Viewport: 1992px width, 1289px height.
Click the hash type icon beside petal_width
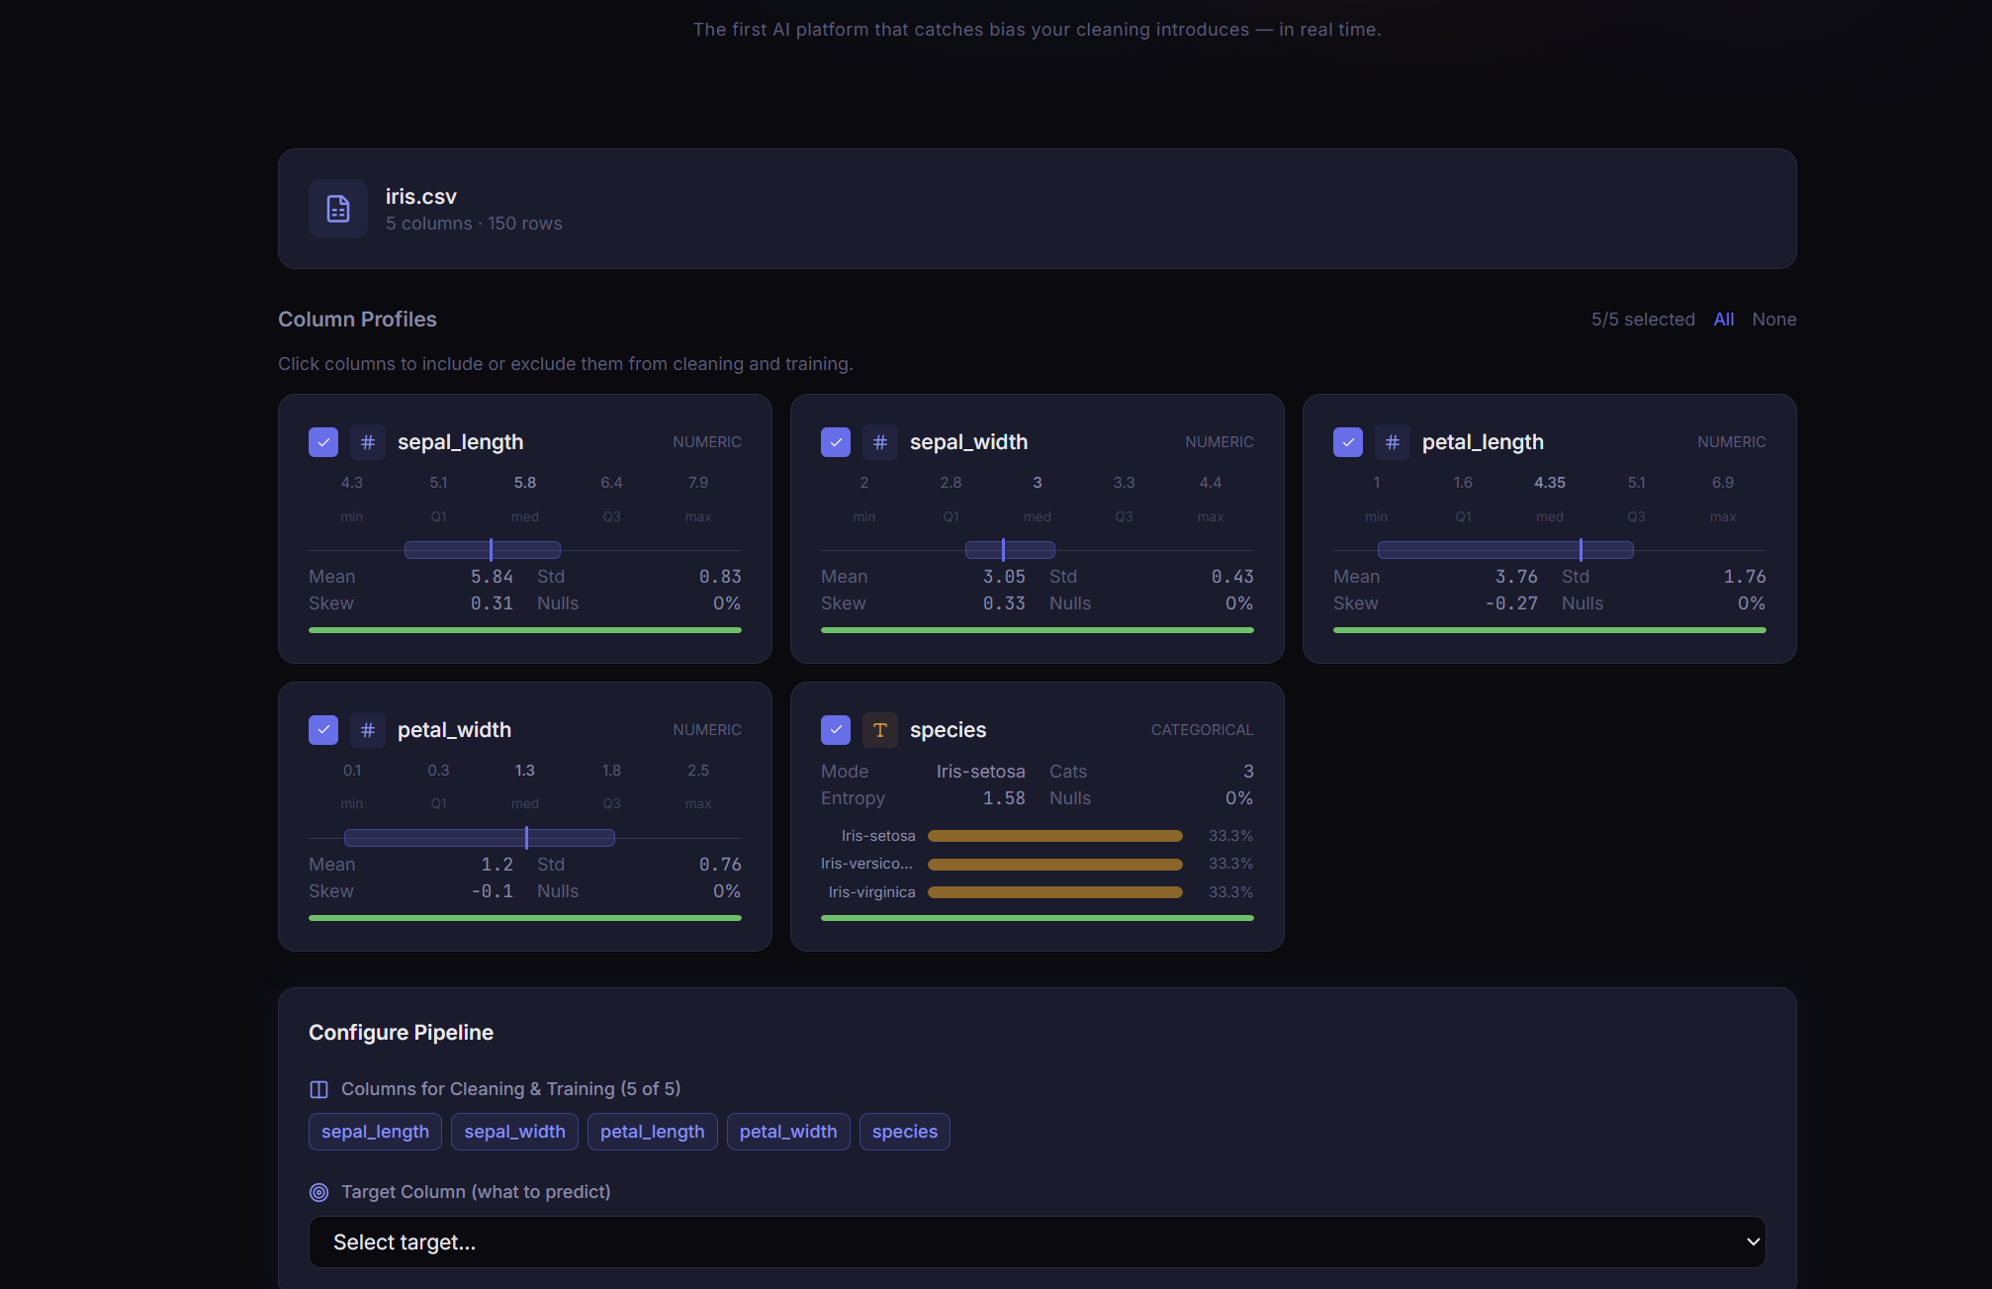click(x=368, y=730)
